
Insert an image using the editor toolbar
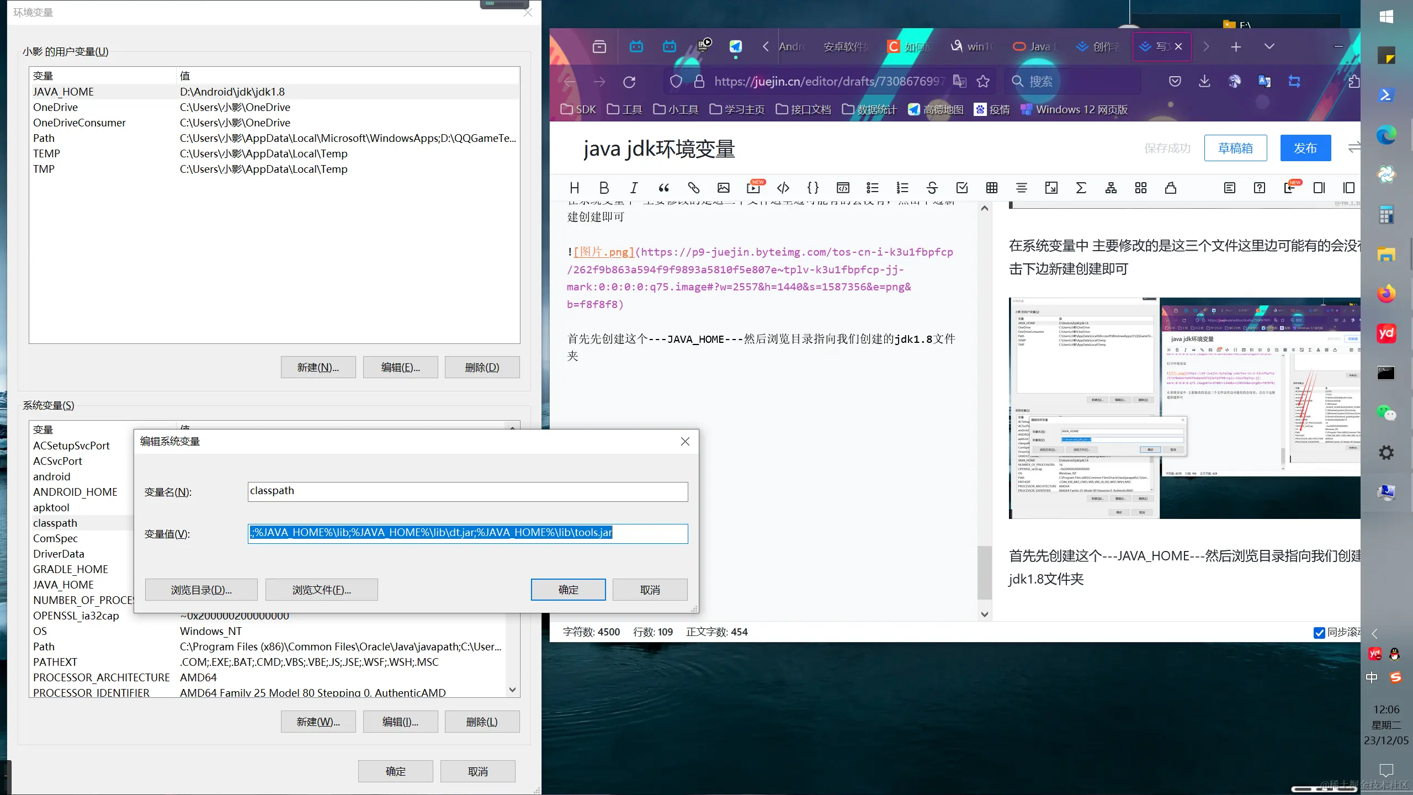coord(724,188)
